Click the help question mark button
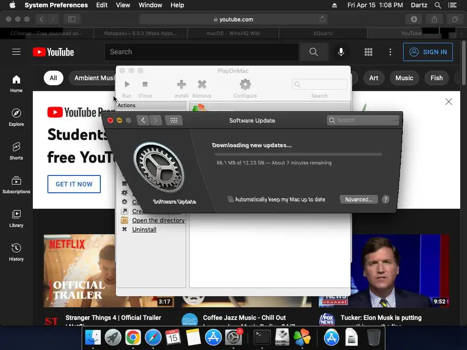Image resolution: width=467 pixels, height=350 pixels. (x=385, y=200)
